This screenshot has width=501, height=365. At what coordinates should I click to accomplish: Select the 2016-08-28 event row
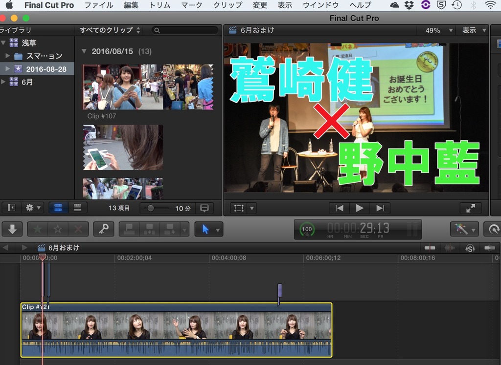(x=37, y=69)
